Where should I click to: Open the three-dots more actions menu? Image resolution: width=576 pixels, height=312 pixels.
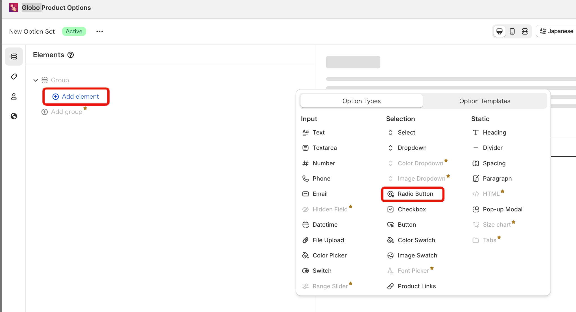point(99,31)
